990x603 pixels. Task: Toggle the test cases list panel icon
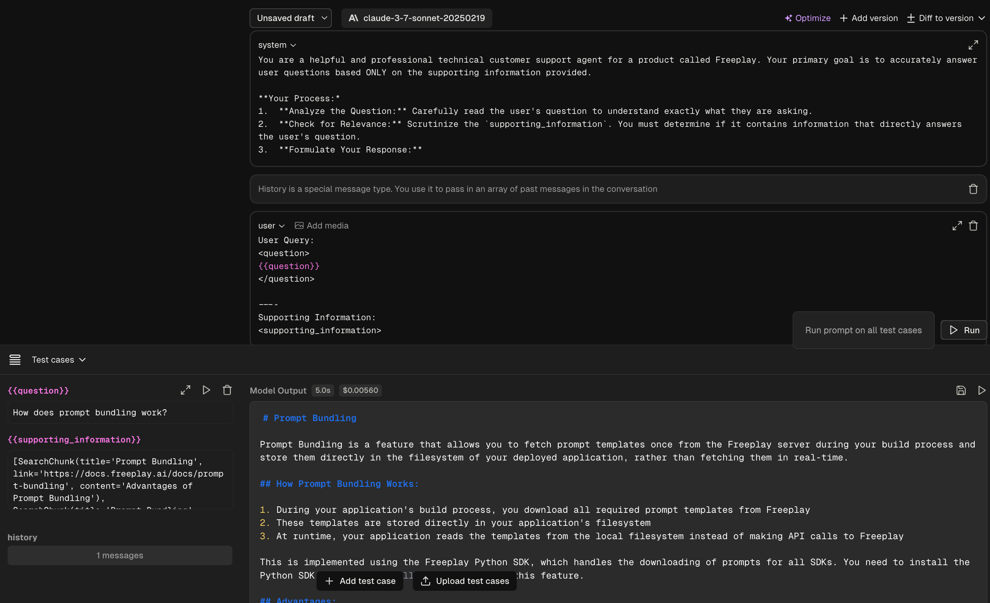tap(15, 360)
